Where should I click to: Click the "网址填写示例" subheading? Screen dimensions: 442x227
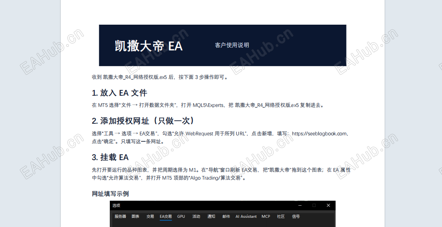click(110, 194)
